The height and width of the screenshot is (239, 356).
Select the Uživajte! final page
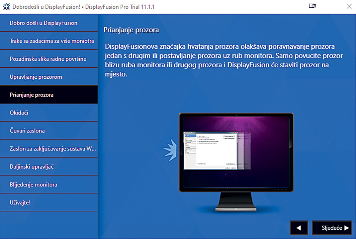[x=49, y=202]
